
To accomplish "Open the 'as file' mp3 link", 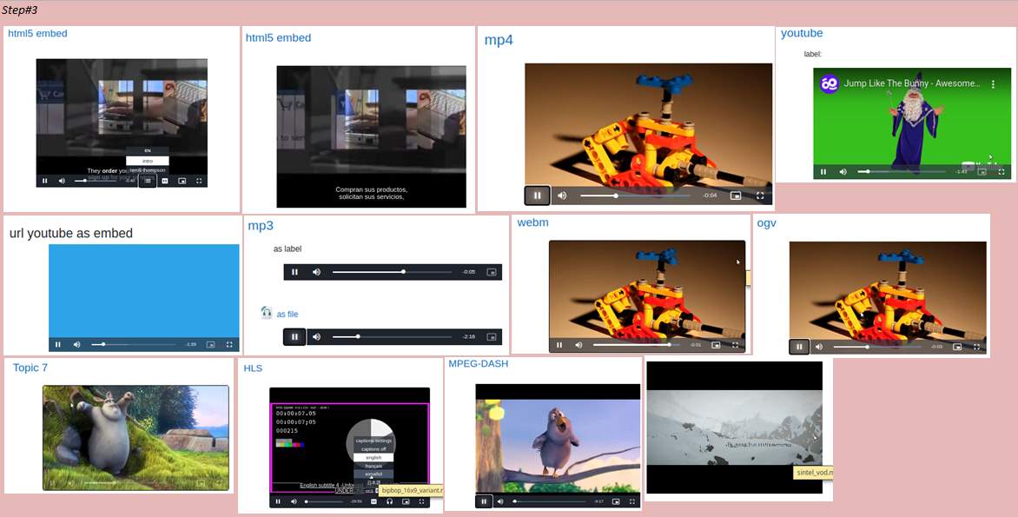I will tap(288, 314).
